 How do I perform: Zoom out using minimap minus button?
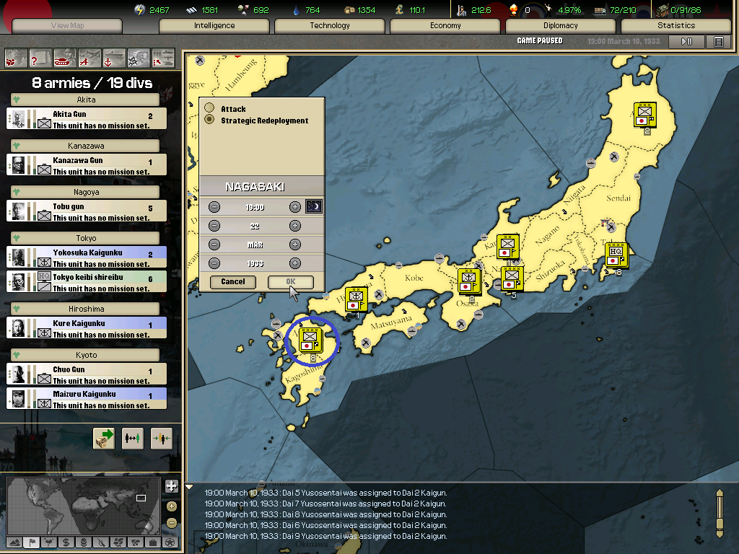tap(172, 523)
